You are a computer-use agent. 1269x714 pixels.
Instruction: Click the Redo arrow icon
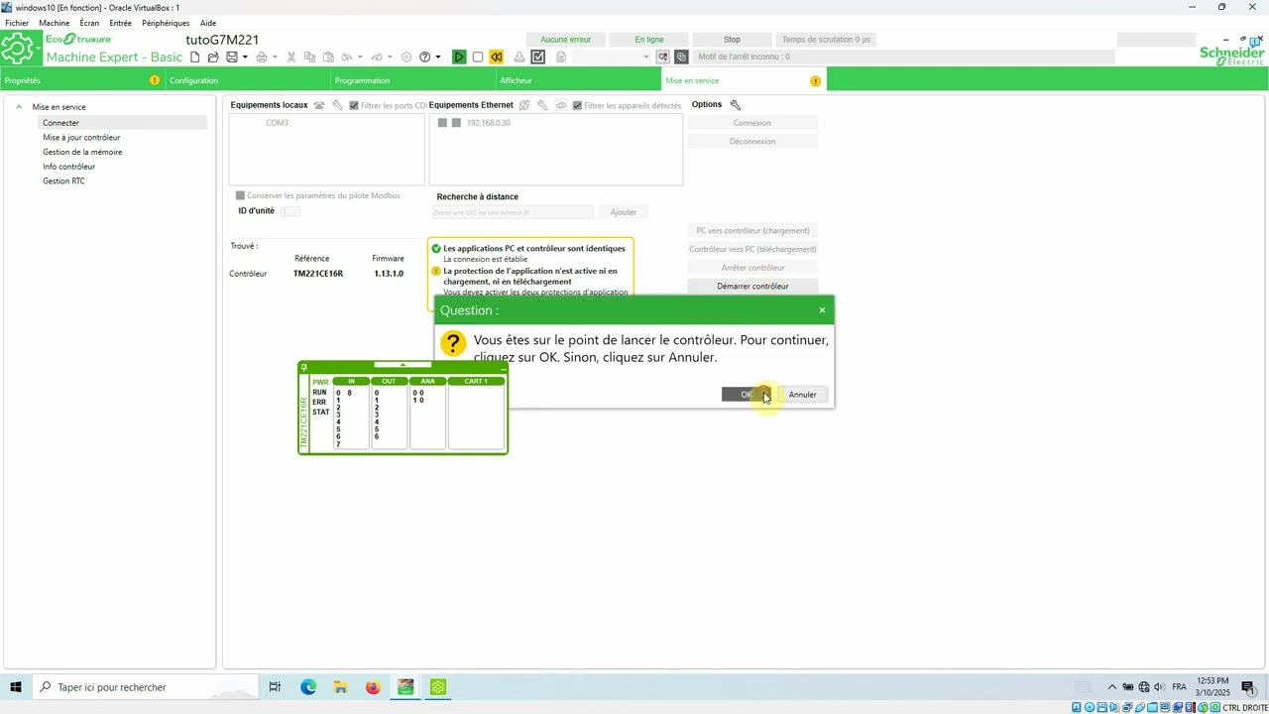[377, 58]
